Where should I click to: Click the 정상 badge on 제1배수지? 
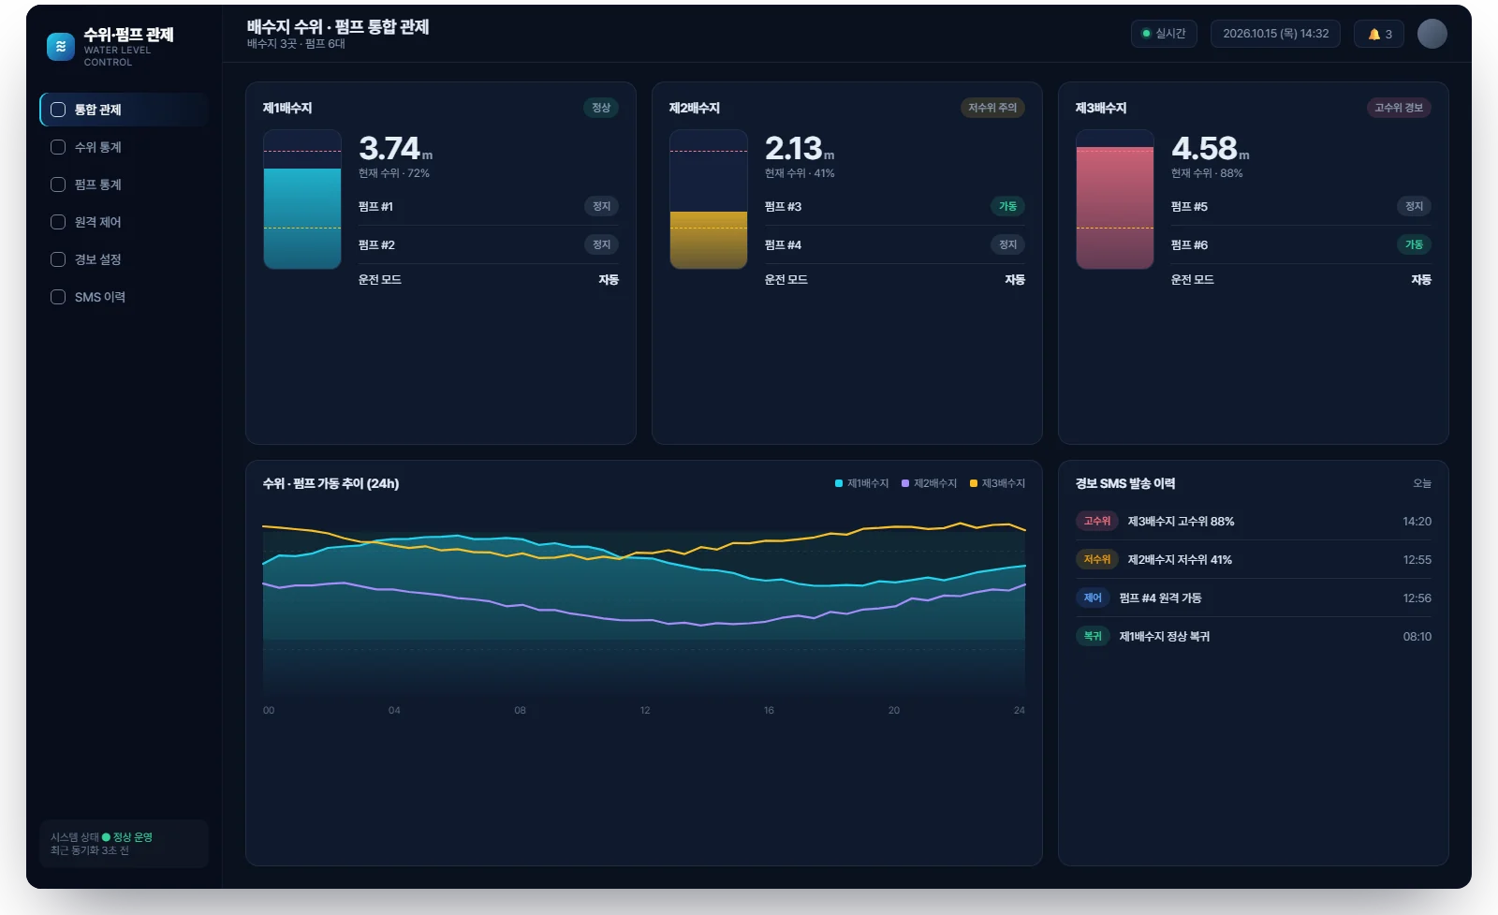pos(601,108)
